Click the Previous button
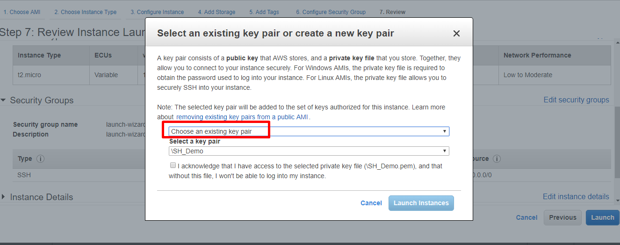This screenshot has height=245, width=620. tap(563, 217)
